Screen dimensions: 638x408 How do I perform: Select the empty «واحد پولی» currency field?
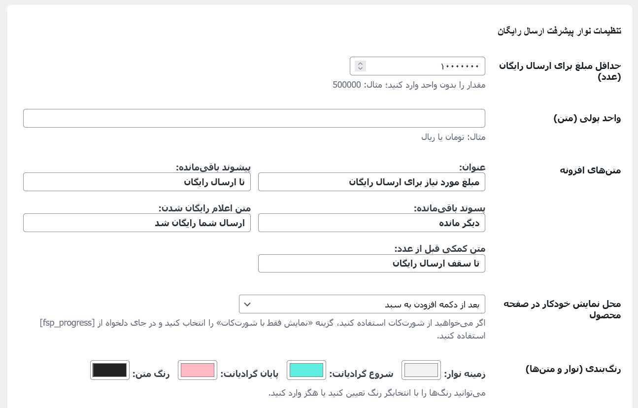coord(254,118)
